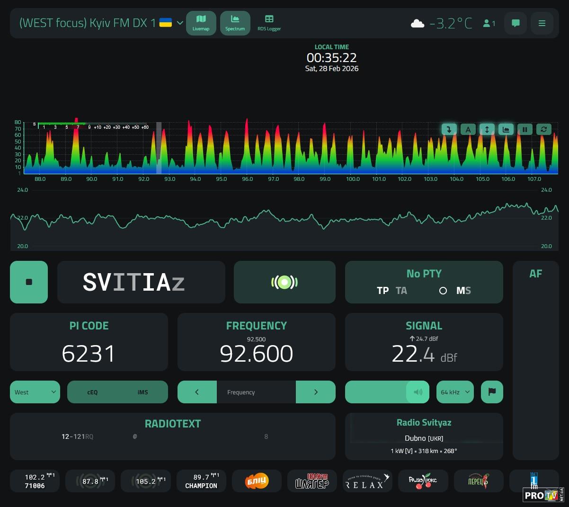Open the hamburger menu

click(x=542, y=23)
